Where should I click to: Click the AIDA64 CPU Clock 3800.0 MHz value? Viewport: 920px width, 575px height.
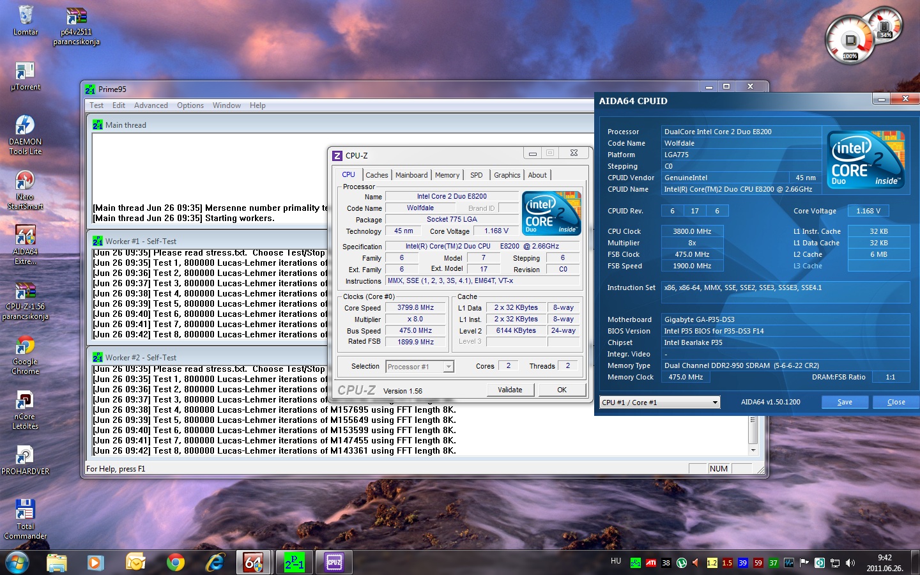[692, 231]
